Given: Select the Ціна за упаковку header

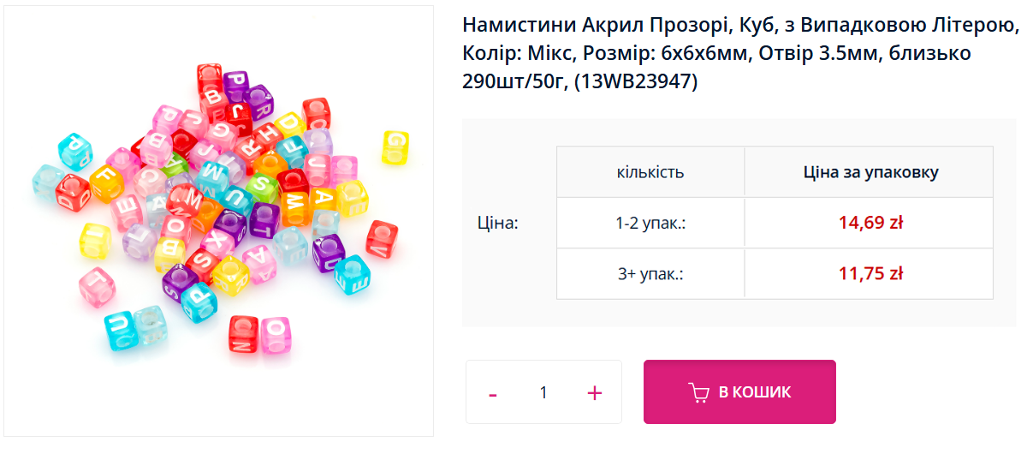Looking at the screenshot, I should pyautogui.click(x=870, y=172).
